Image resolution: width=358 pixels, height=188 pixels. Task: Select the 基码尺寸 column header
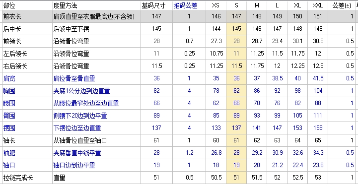coord(153,5)
